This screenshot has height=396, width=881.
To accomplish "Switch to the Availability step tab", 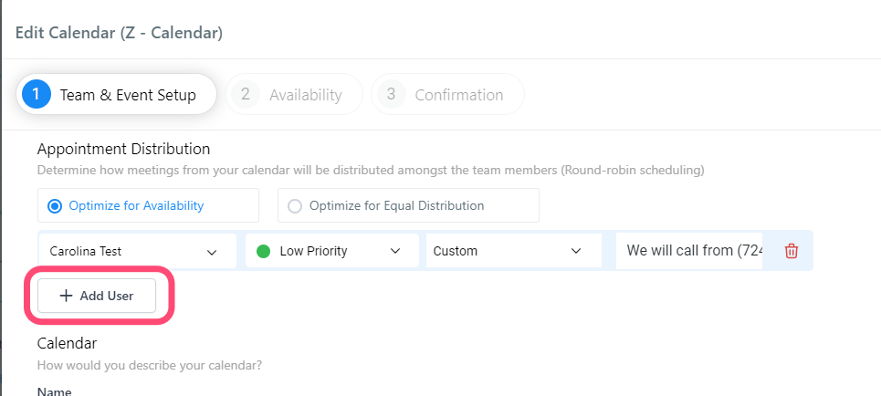I will [294, 94].
